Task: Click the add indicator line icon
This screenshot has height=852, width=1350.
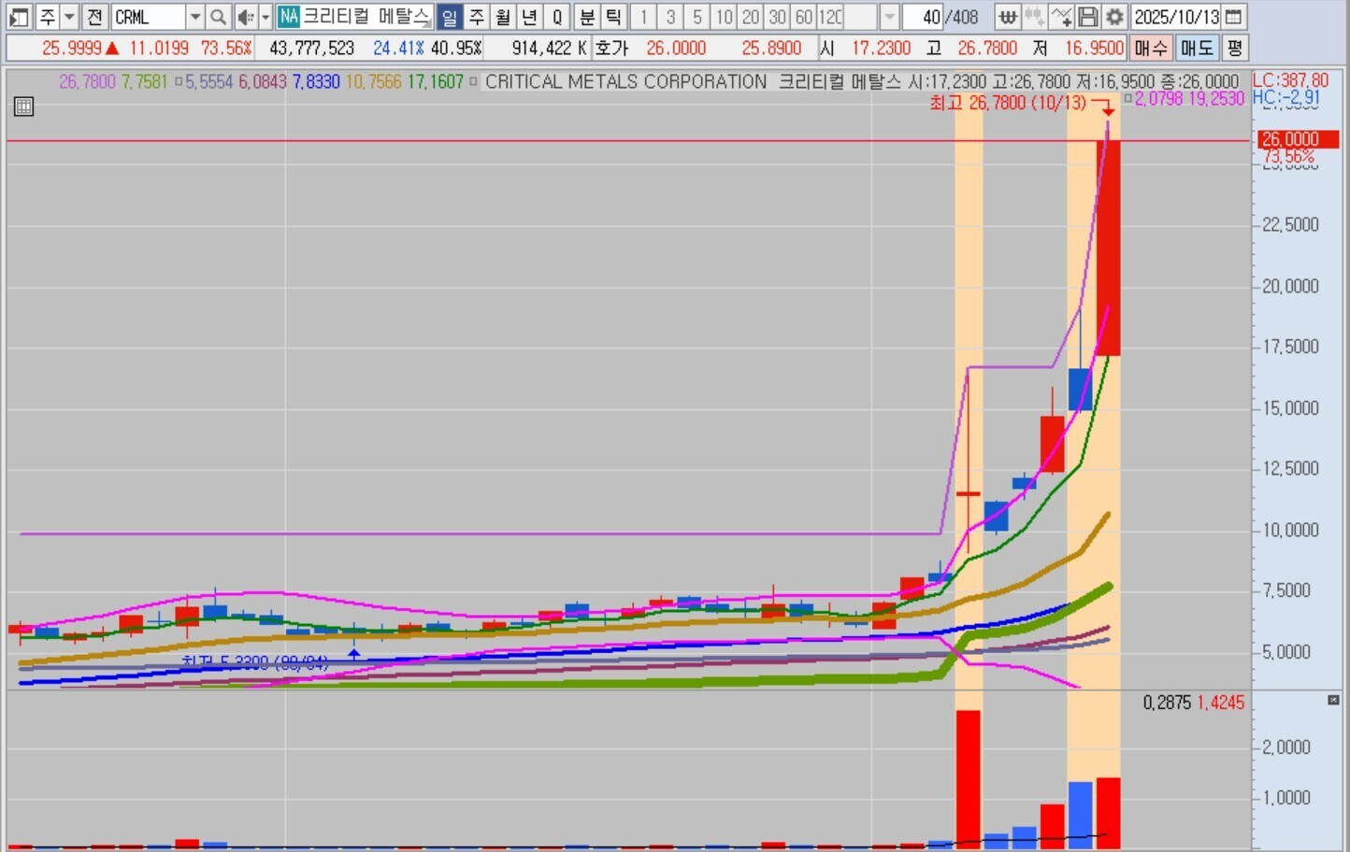Action: click(1061, 17)
